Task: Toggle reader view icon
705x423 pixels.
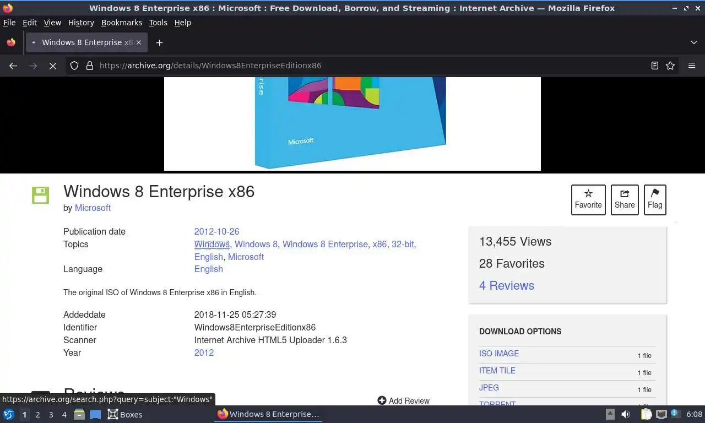Action: tap(654, 66)
